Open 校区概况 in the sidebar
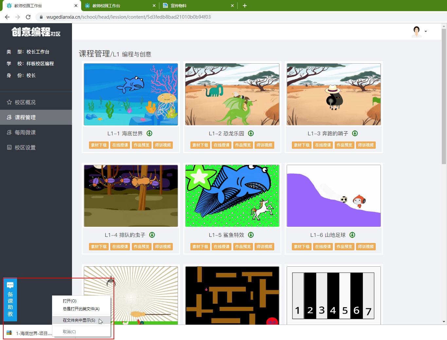447x340 pixels. pos(36,102)
